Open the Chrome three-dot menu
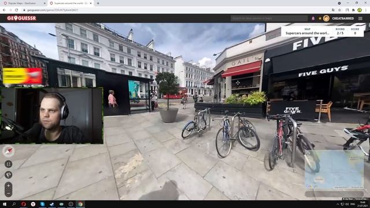Viewport: 370px width, 208px height. click(366, 10)
